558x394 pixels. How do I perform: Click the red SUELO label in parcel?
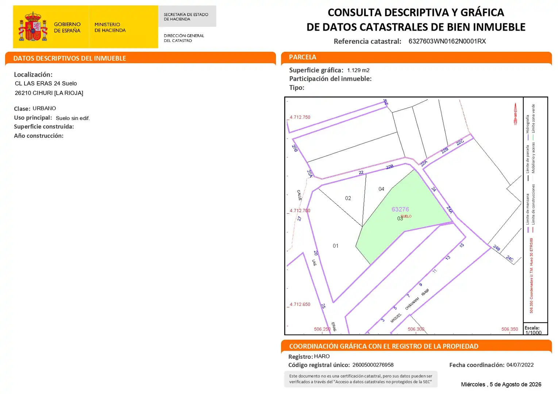click(406, 216)
